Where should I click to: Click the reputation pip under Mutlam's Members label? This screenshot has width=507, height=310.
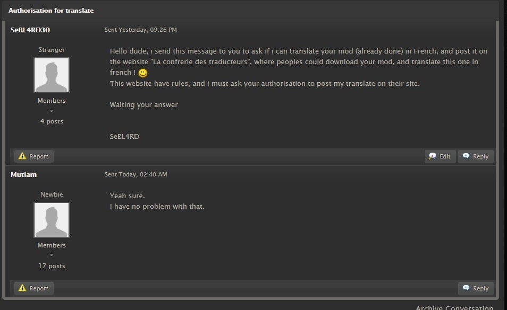pos(52,255)
